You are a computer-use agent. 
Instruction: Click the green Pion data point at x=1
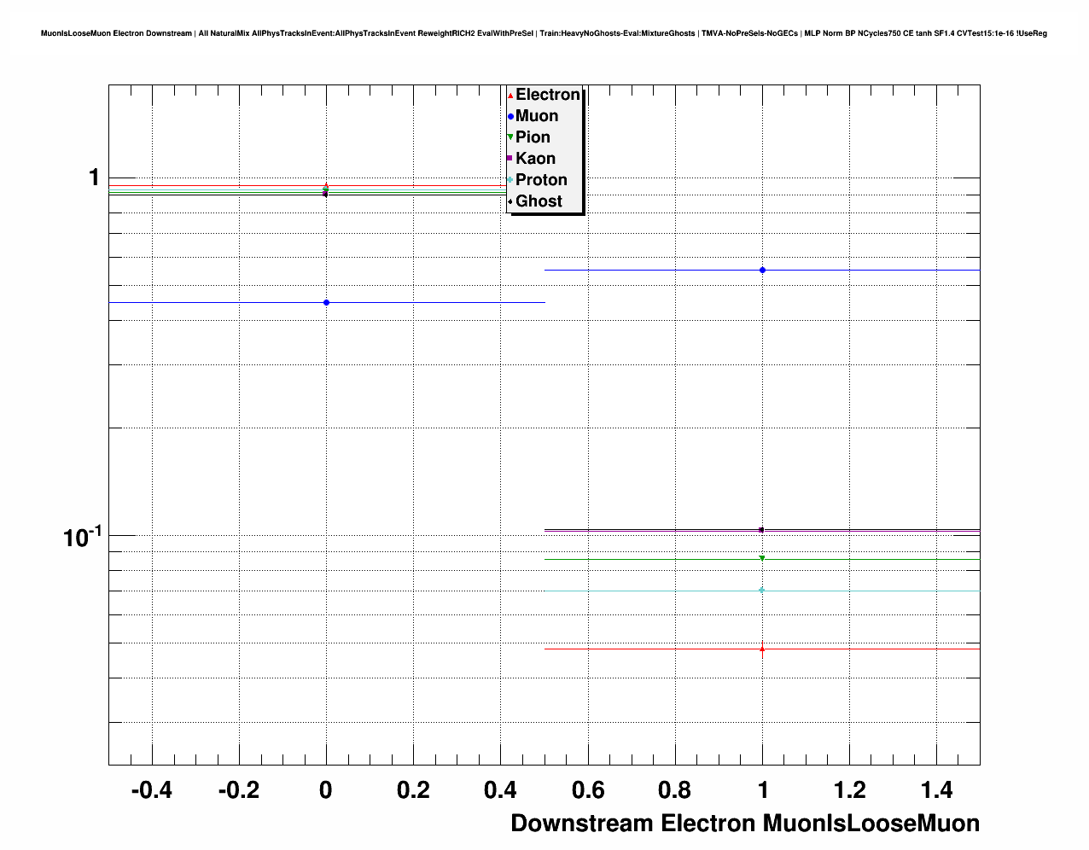point(762,559)
